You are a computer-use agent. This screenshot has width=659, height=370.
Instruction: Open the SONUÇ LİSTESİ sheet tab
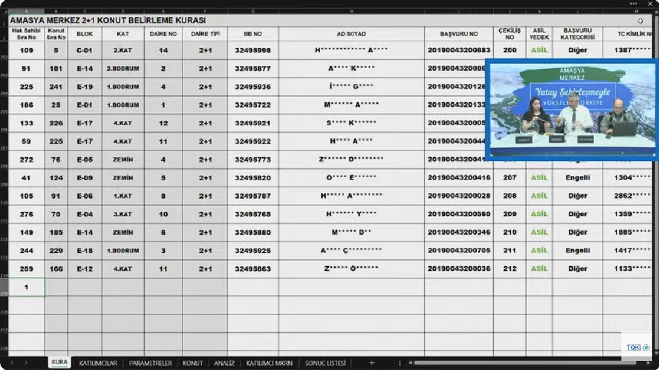coord(325,363)
